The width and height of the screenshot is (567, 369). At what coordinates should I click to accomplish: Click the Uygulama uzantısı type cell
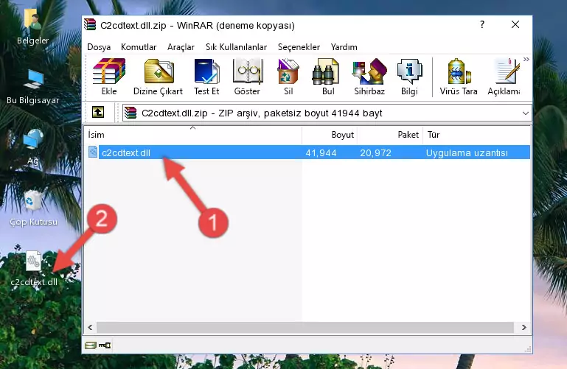(x=467, y=153)
